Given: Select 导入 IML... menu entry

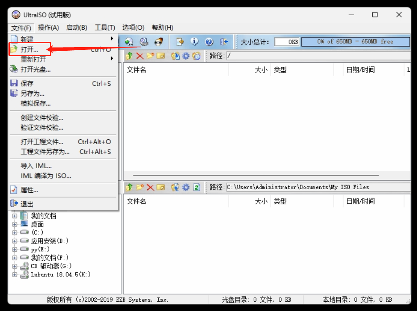Looking at the screenshot, I should pos(63,166).
